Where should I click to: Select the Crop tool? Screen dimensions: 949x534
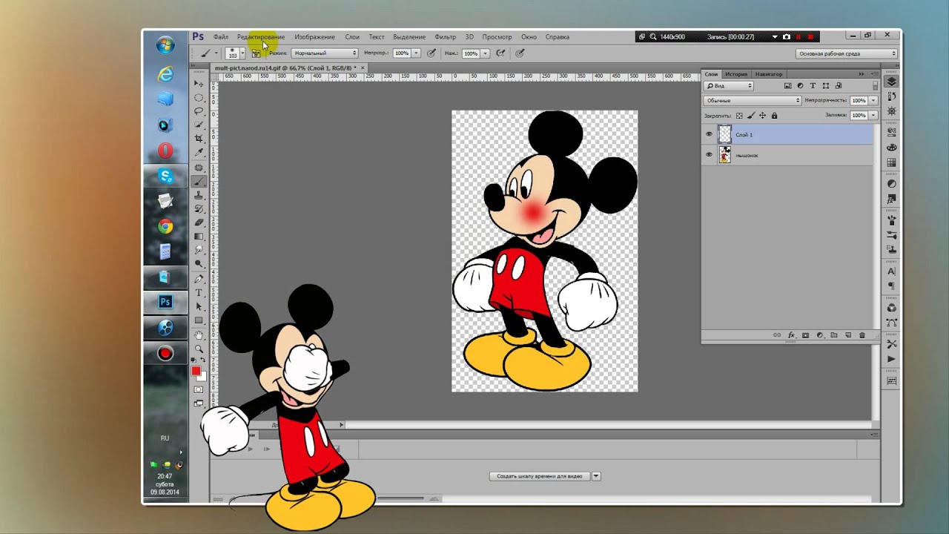[199, 139]
